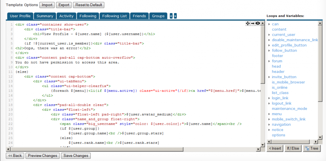Switch to the Summary tab
This screenshot has height=161, width=326.
click(45, 16)
